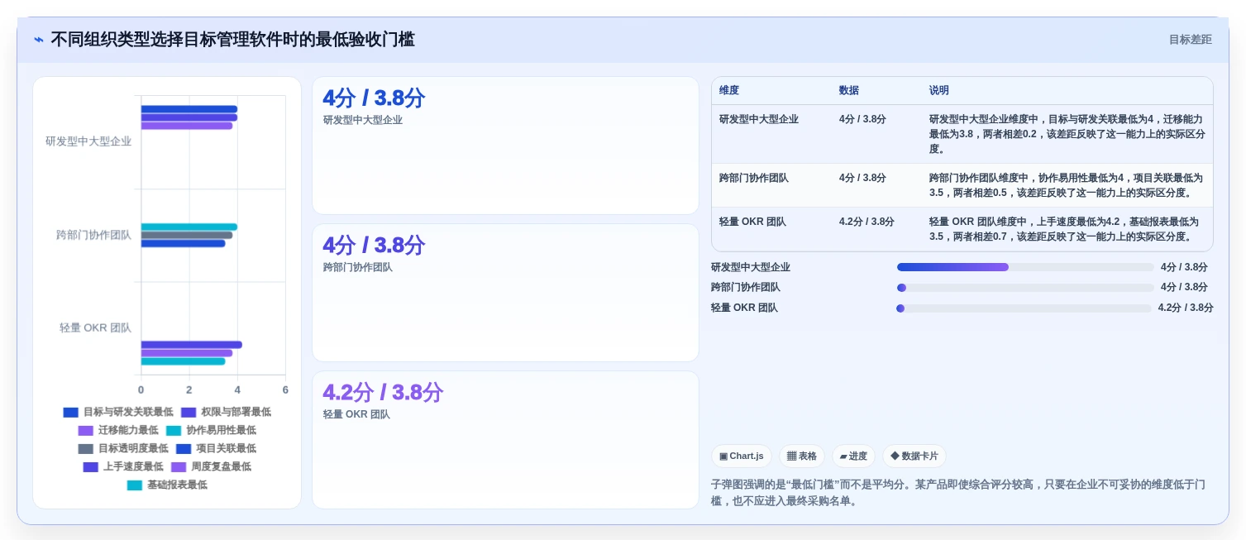Click progress value 4.2分 / 3.8分

click(x=1186, y=308)
